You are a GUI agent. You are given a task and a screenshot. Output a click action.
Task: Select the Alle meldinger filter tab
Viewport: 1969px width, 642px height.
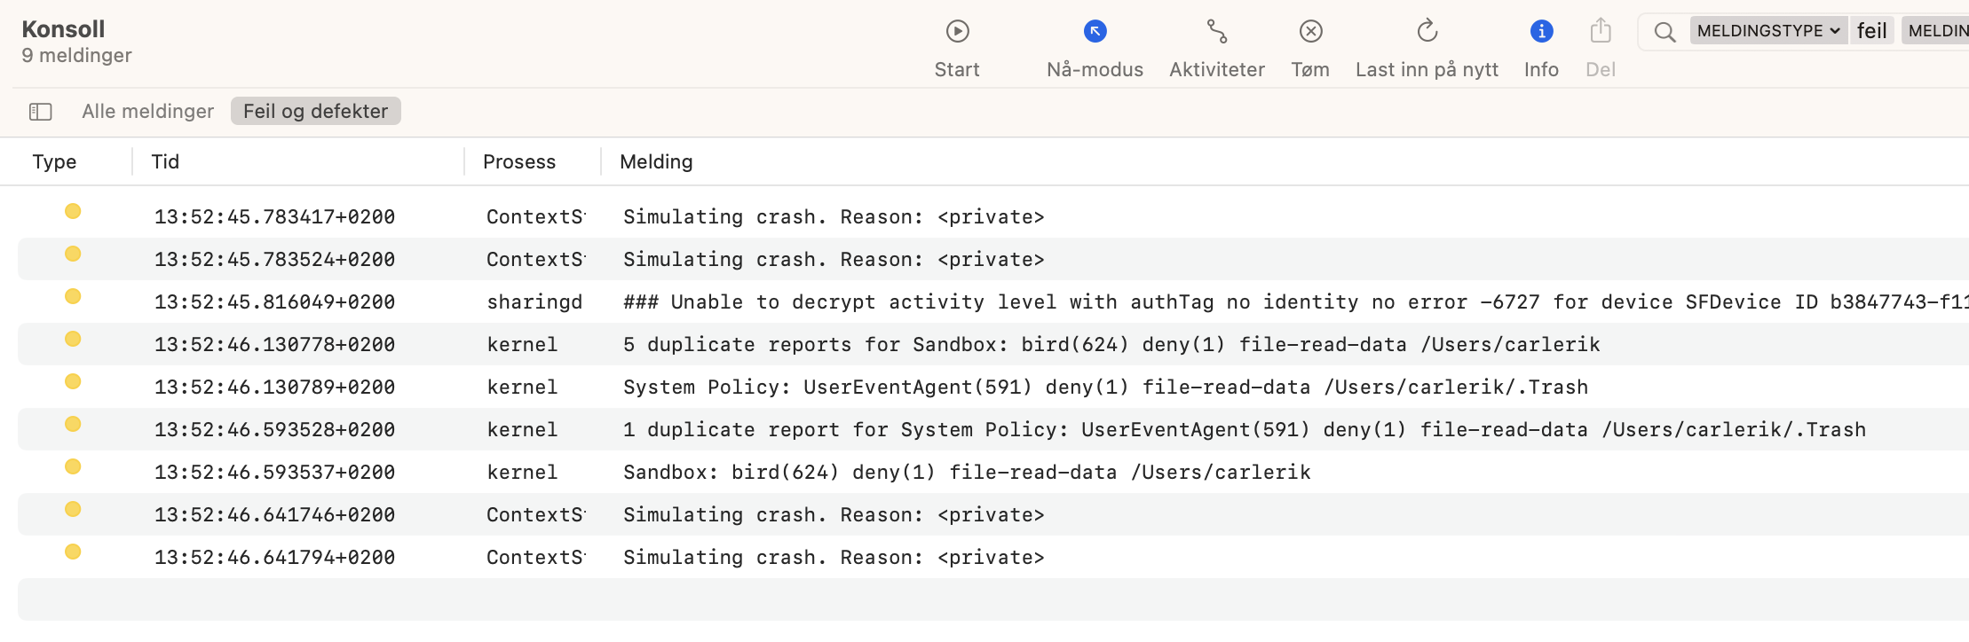pos(147,112)
